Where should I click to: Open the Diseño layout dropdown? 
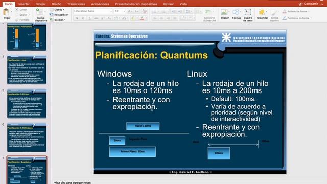coord(57,10)
